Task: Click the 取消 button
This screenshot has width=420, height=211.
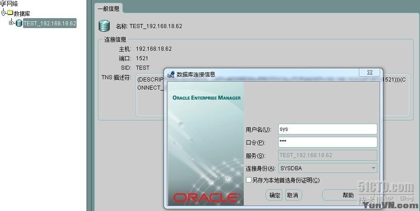Action: [x=293, y=195]
